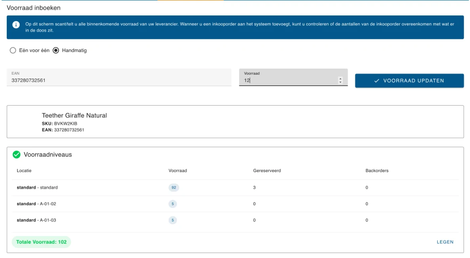Click the 'Locatie' column header
The image size is (470, 258).
24,171
